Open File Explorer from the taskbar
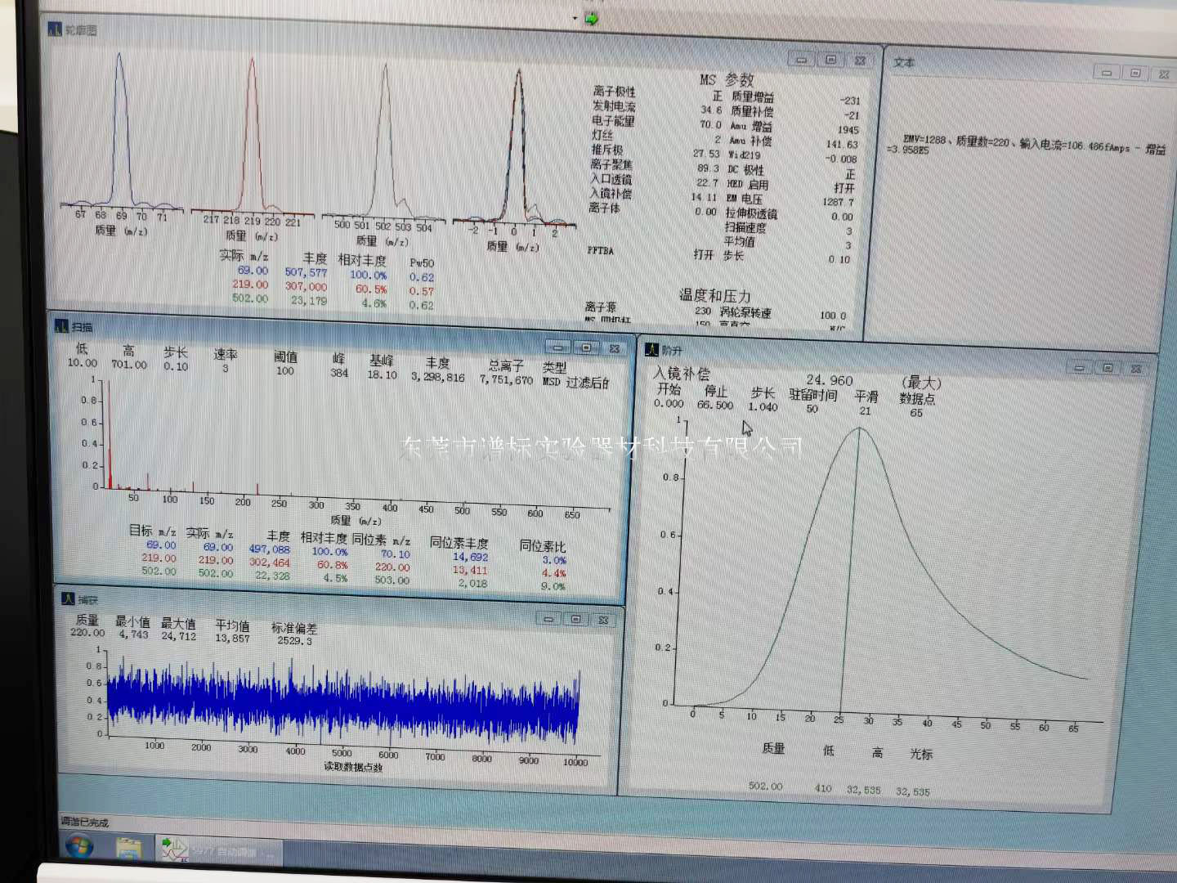This screenshot has height=883, width=1177. pos(128,849)
